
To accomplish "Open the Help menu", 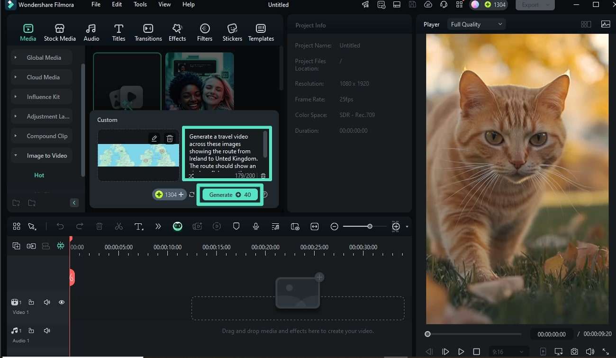I will (x=188, y=4).
